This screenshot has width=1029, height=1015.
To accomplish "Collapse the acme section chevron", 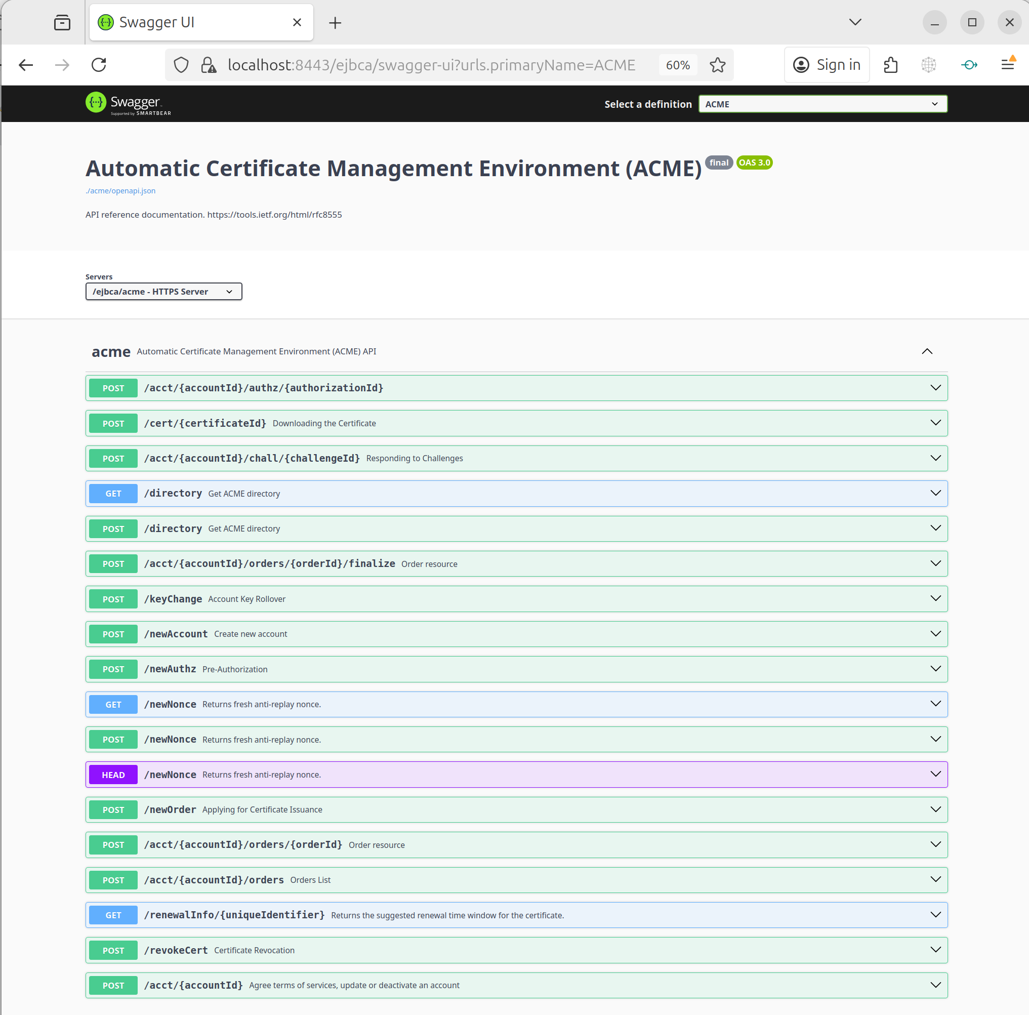I will [x=927, y=351].
